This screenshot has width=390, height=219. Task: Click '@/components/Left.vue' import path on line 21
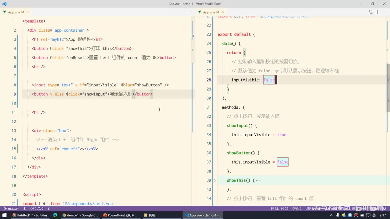pyautogui.click(x=89, y=203)
